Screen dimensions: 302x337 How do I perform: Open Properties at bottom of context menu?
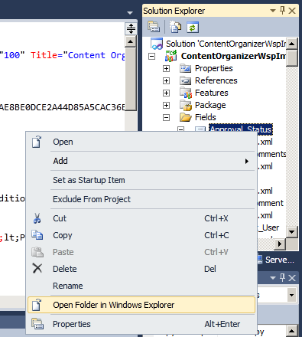[x=141, y=324]
